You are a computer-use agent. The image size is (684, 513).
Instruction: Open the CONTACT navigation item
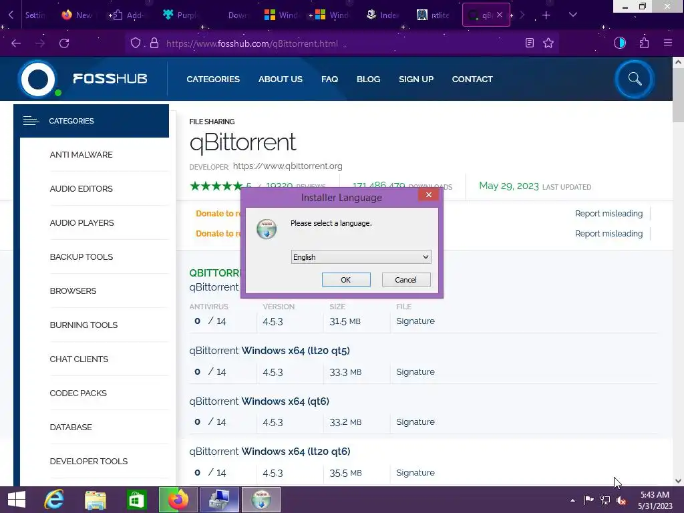click(x=472, y=79)
